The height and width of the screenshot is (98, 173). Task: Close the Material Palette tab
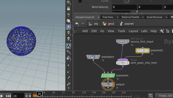tap(143, 17)
